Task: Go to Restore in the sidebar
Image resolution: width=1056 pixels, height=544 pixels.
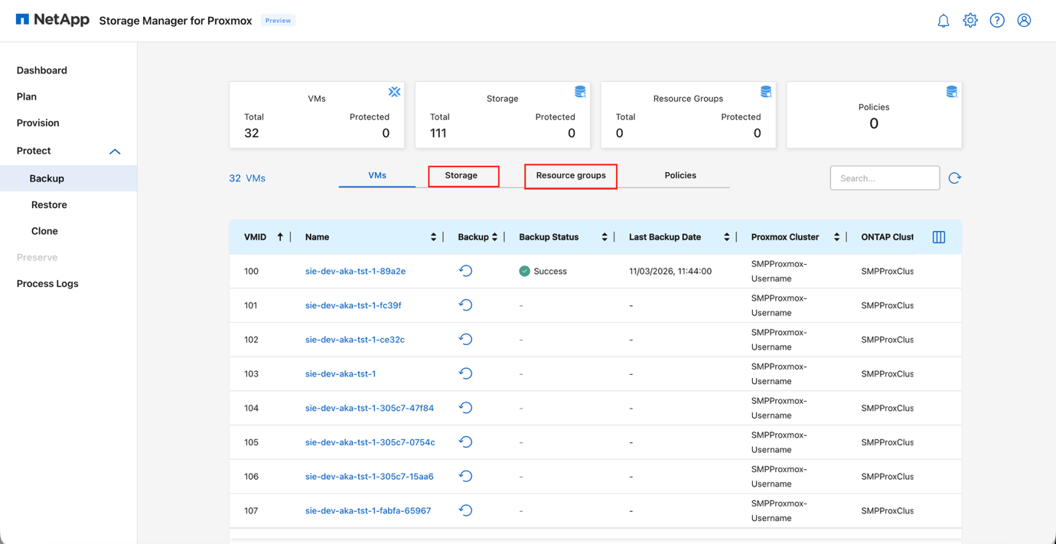Action: [x=49, y=204]
